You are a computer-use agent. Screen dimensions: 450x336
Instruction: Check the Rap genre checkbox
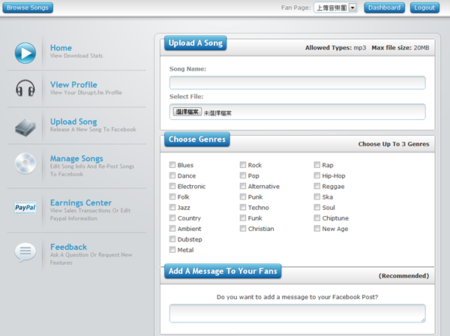click(316, 165)
